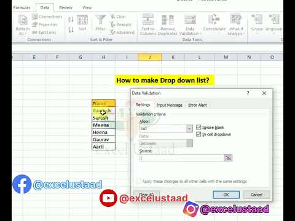The height and width of the screenshot is (221, 295).
Task: Select column F header
Action: [57, 57]
